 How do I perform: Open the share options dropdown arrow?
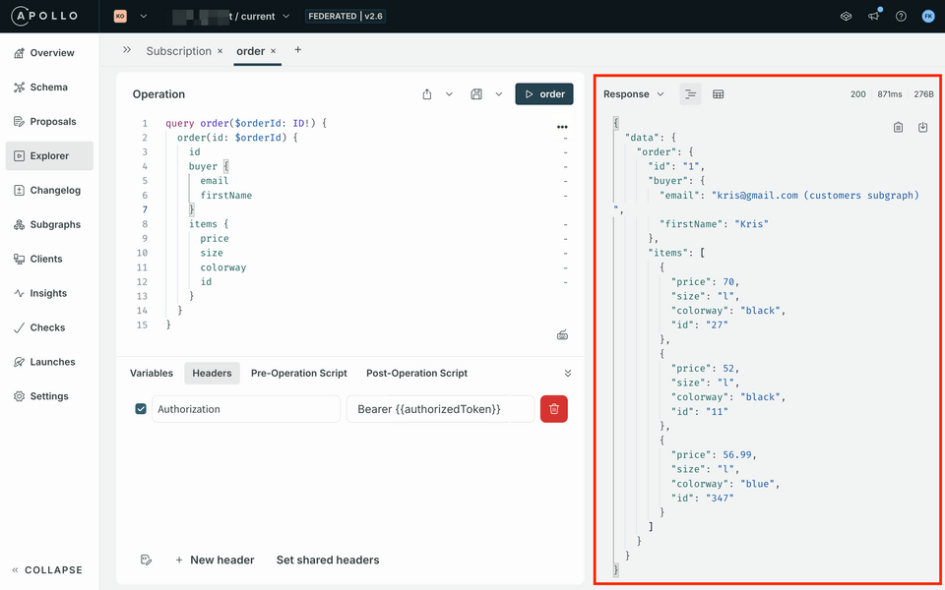pyautogui.click(x=449, y=94)
